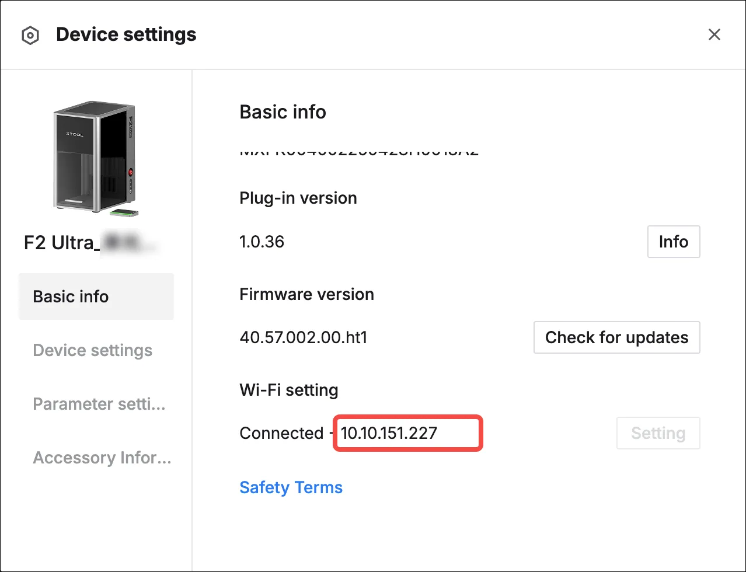Click the Wi-Fi setting label
Viewport: 746px width, 572px height.
[x=289, y=390]
